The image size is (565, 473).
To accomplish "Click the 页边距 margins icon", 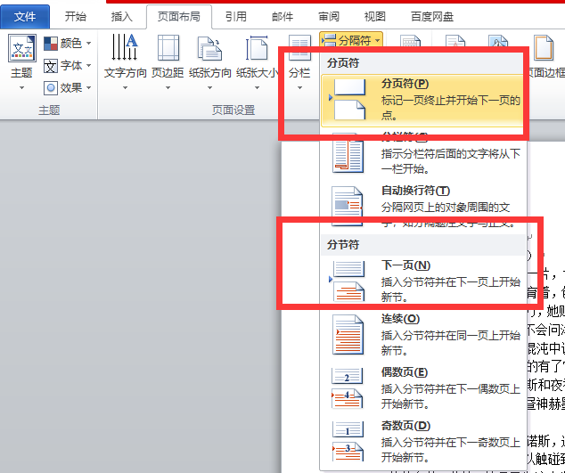I will pos(168,47).
